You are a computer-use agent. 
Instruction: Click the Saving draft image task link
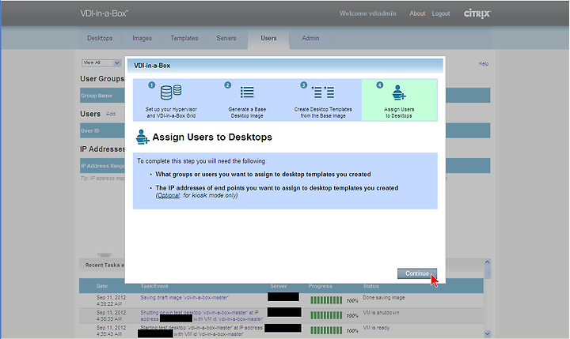184,298
